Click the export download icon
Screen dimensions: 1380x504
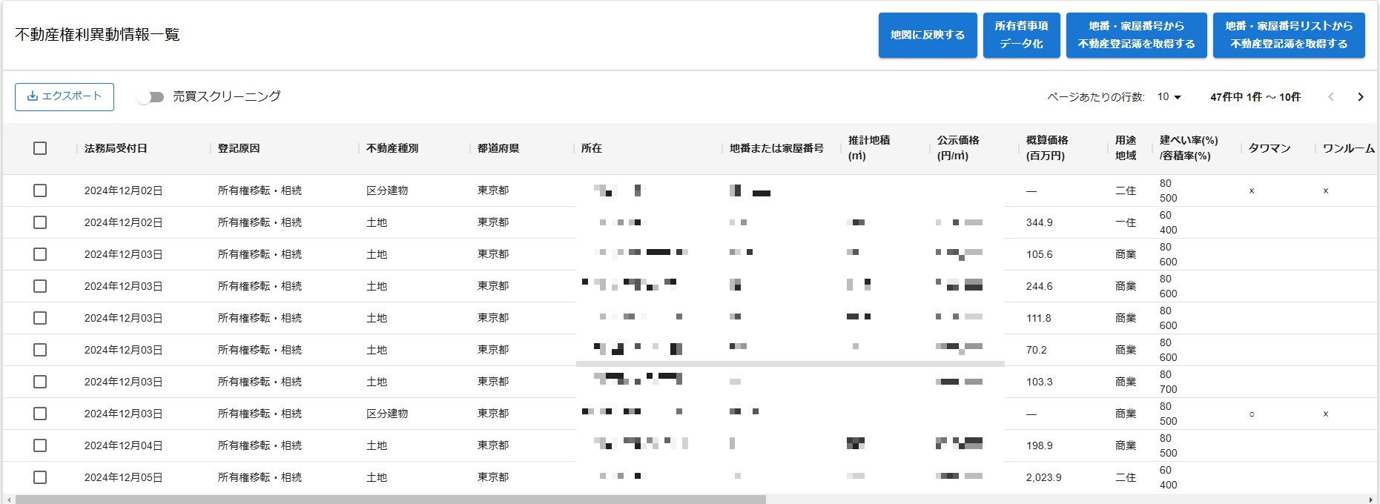[x=32, y=96]
